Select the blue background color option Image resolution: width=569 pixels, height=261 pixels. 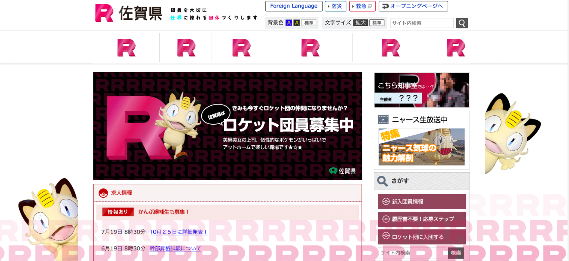289,23
